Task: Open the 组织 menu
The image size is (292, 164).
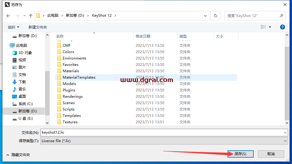Action: 13,27
